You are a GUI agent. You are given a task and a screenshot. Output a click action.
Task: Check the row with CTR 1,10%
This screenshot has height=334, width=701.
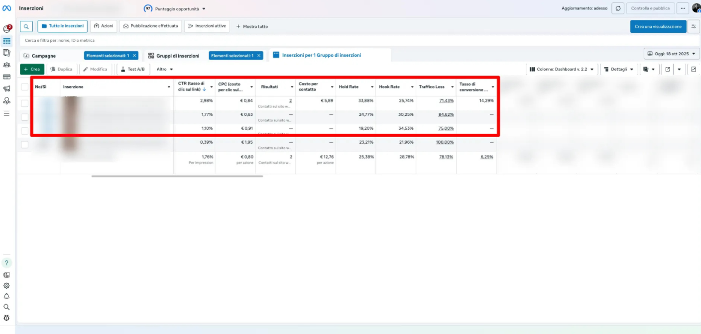[x=24, y=131]
